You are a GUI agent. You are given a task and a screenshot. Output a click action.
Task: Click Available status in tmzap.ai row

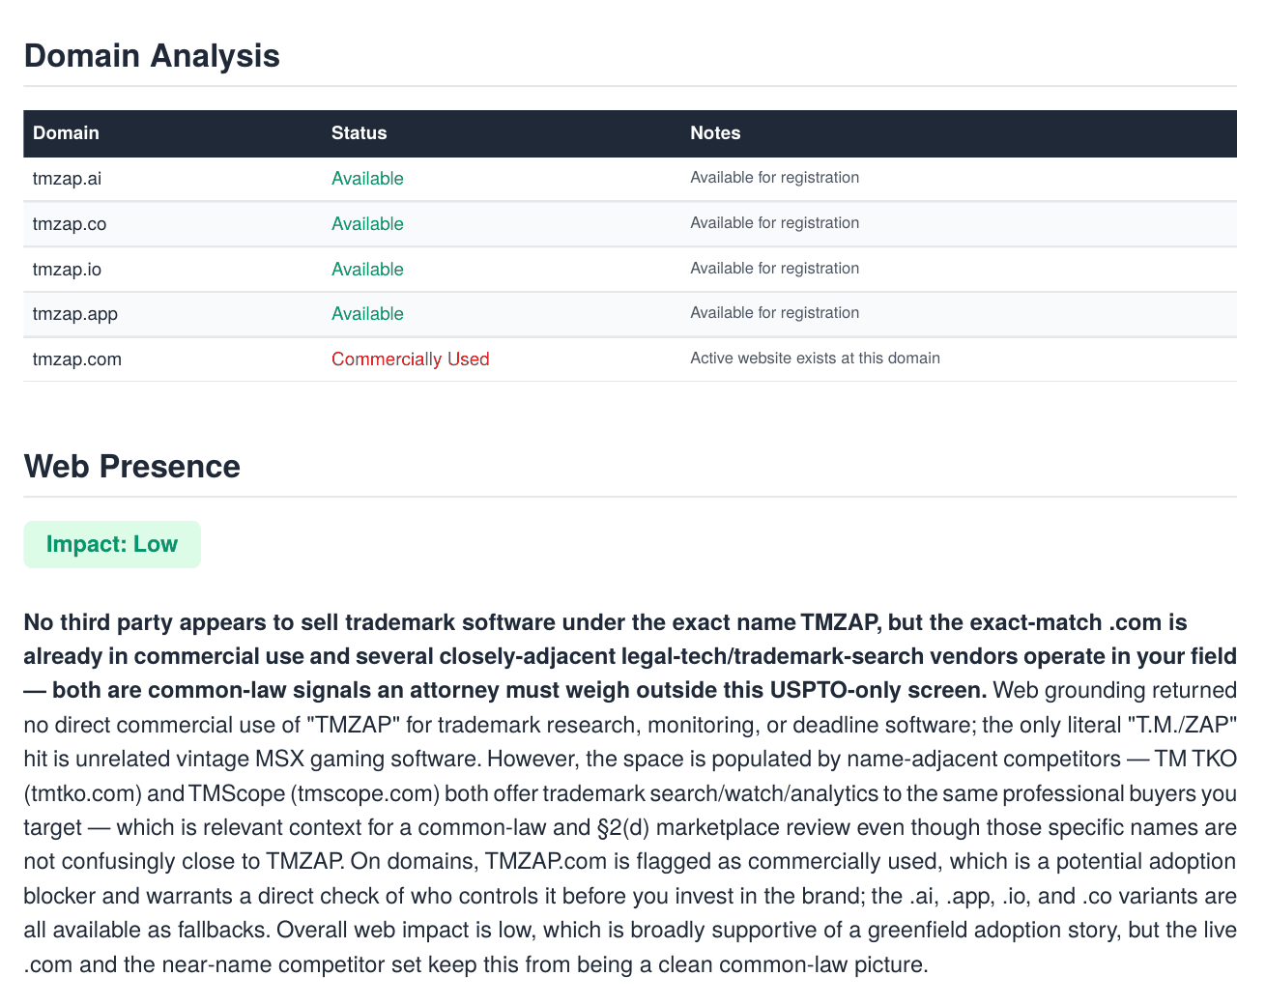point(367,179)
